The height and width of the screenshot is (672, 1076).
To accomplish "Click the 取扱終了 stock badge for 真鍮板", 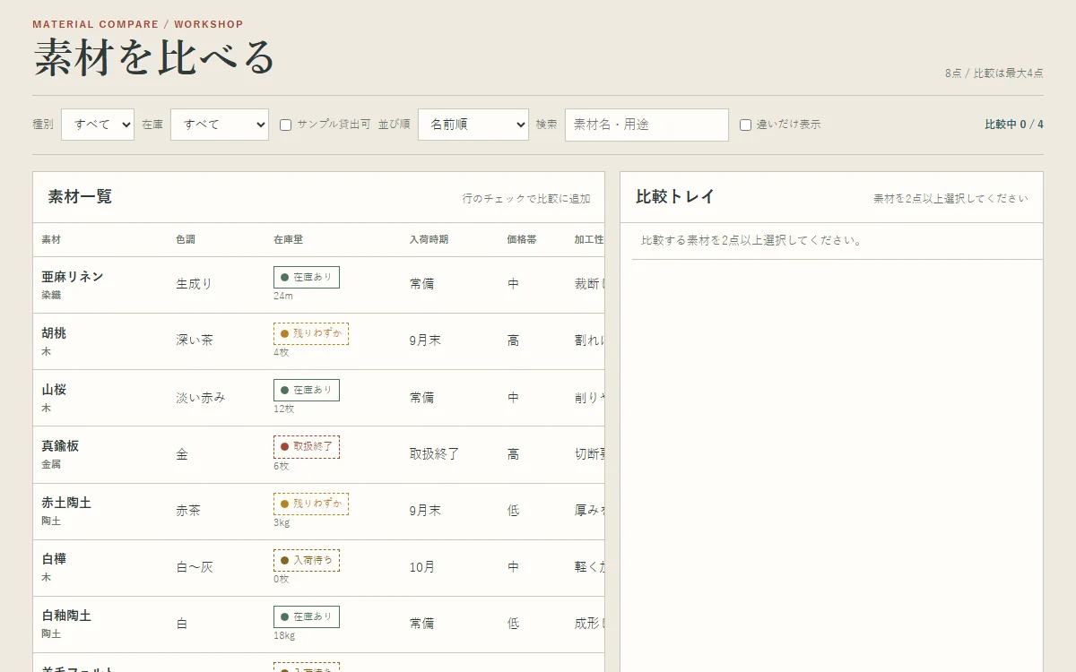I will (x=307, y=447).
